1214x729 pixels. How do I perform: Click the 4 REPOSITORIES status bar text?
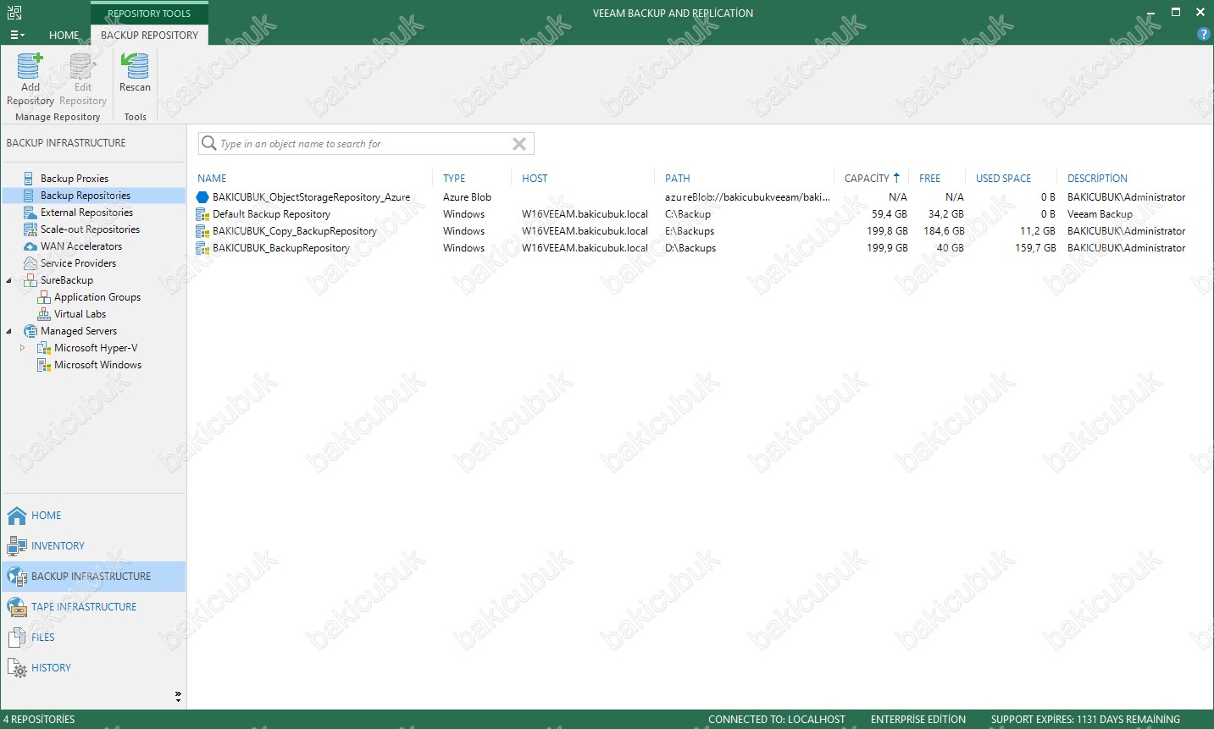[39, 720]
